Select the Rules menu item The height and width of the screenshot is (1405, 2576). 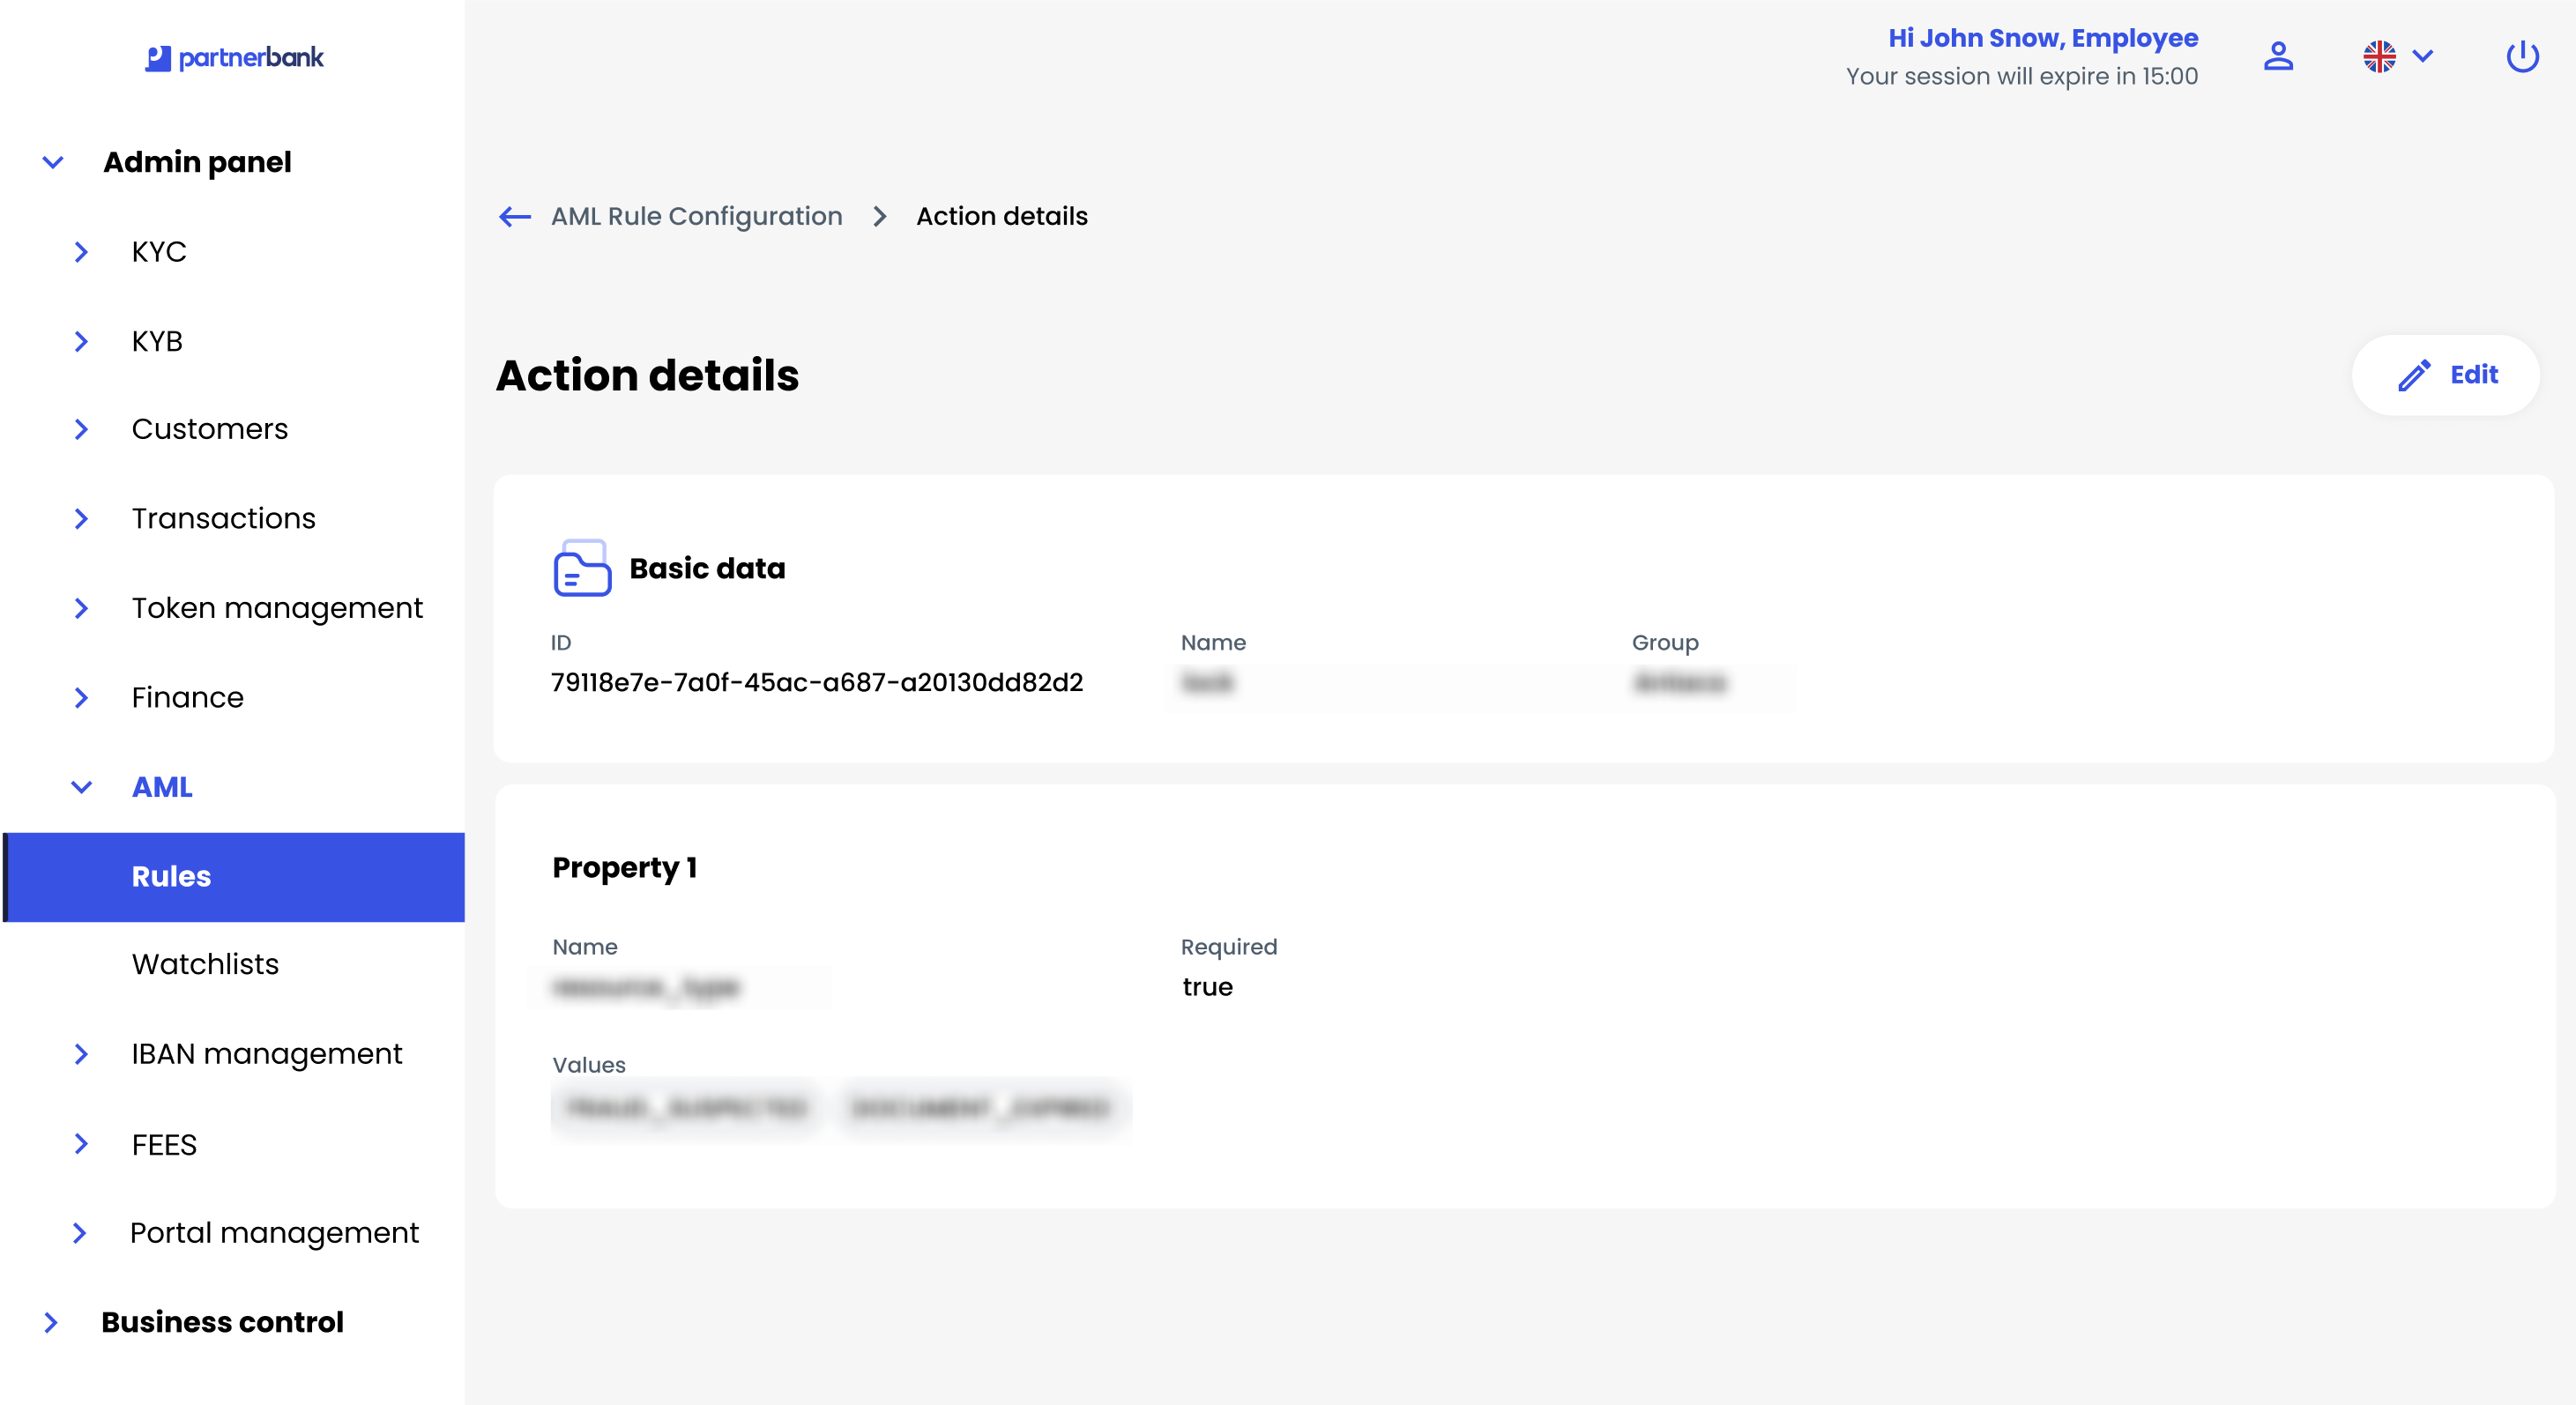pyautogui.click(x=171, y=876)
